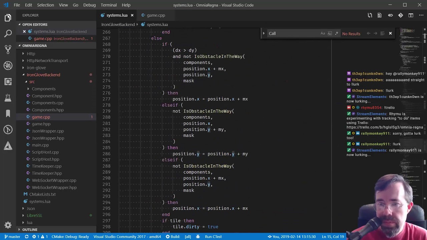Click the master branch status item

[x=12, y=237]
